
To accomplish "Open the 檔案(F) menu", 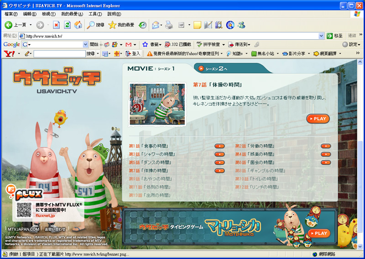I will pos(11,14).
